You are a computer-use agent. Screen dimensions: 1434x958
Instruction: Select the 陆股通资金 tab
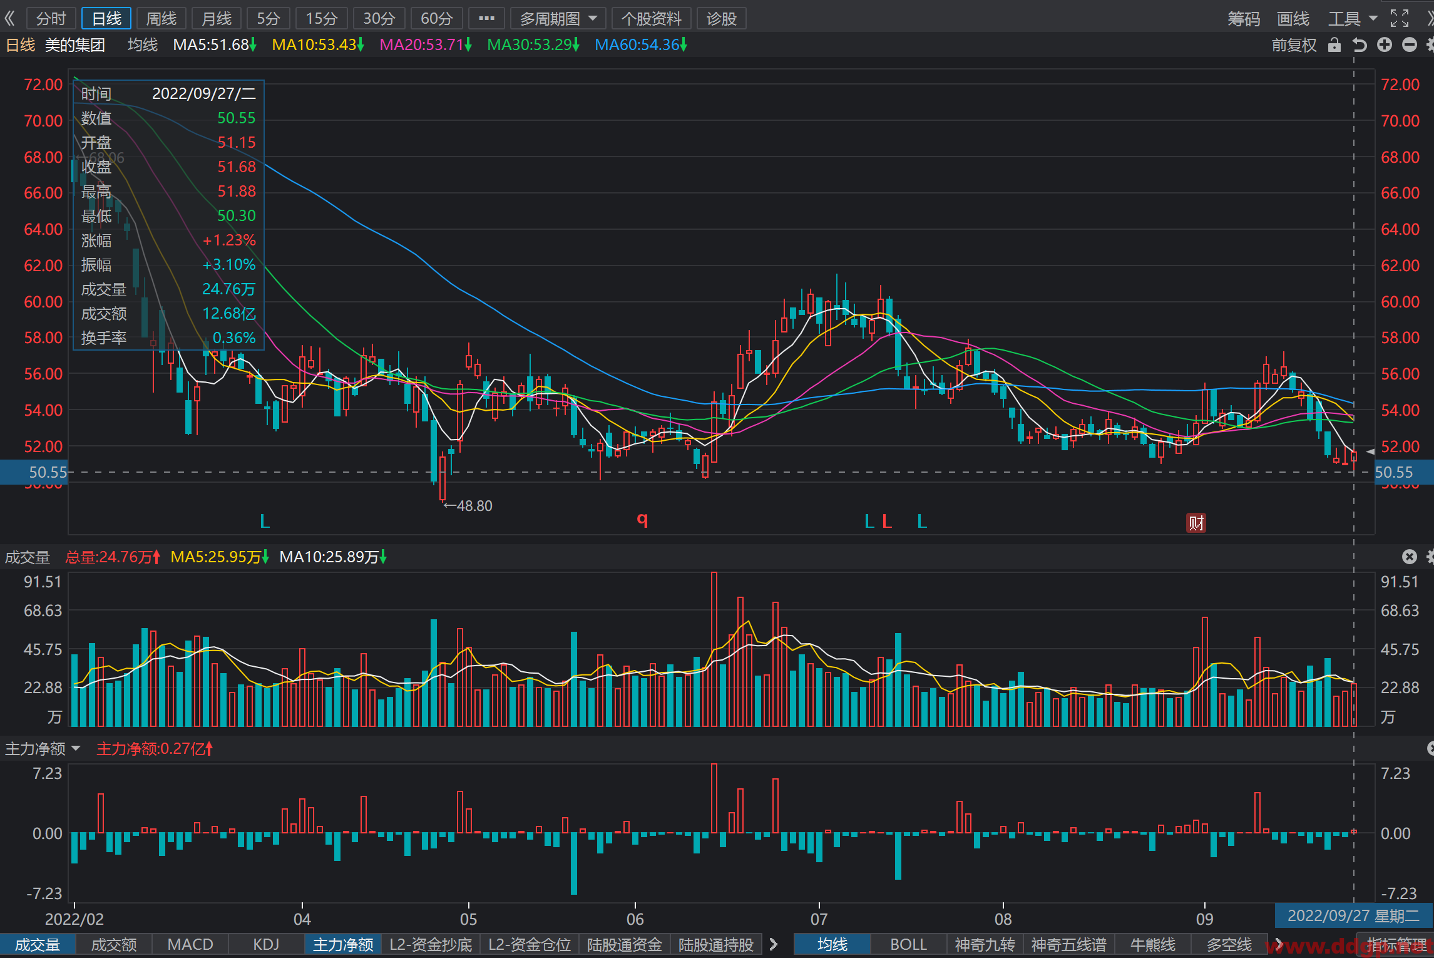625,944
